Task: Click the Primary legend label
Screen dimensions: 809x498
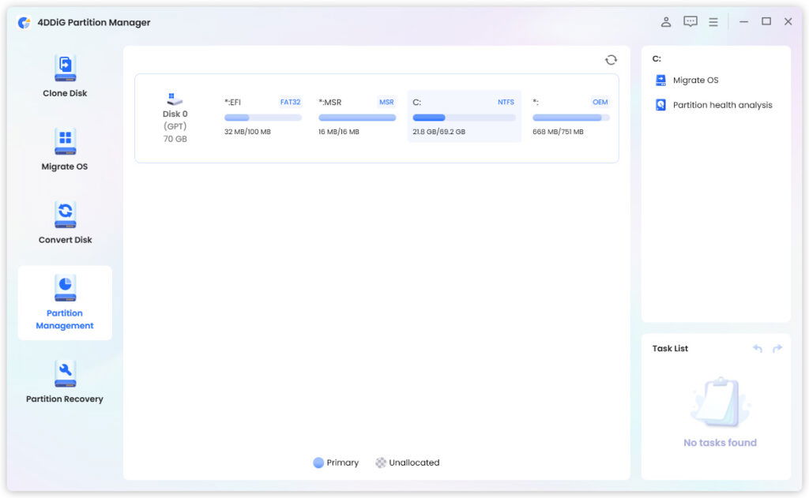Action: point(342,462)
